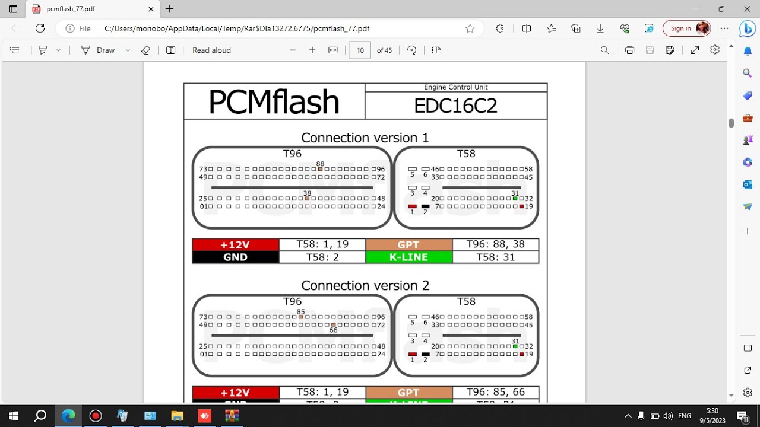Screen dimensions: 760x427
Task: Customize sidebar with plus button
Action: click(748, 231)
